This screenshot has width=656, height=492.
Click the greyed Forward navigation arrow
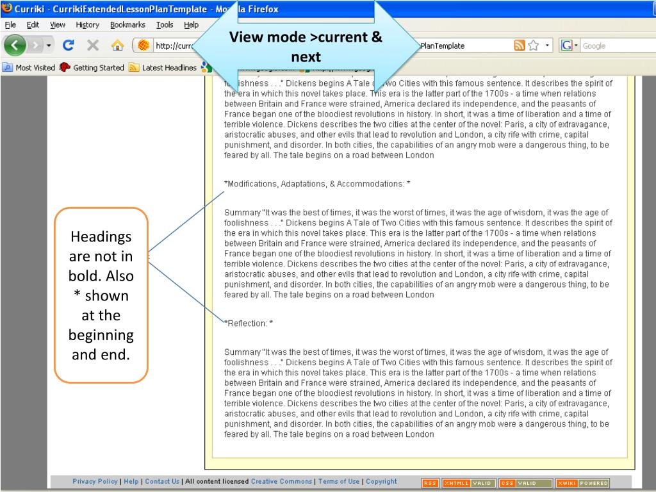point(36,45)
